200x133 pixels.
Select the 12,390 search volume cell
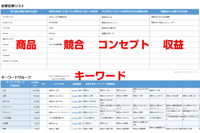pyautogui.click(x=35, y=107)
